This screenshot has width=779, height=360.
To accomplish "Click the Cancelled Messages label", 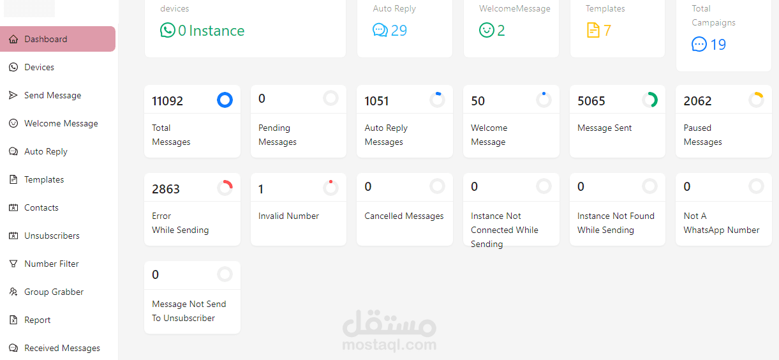I will (x=404, y=216).
